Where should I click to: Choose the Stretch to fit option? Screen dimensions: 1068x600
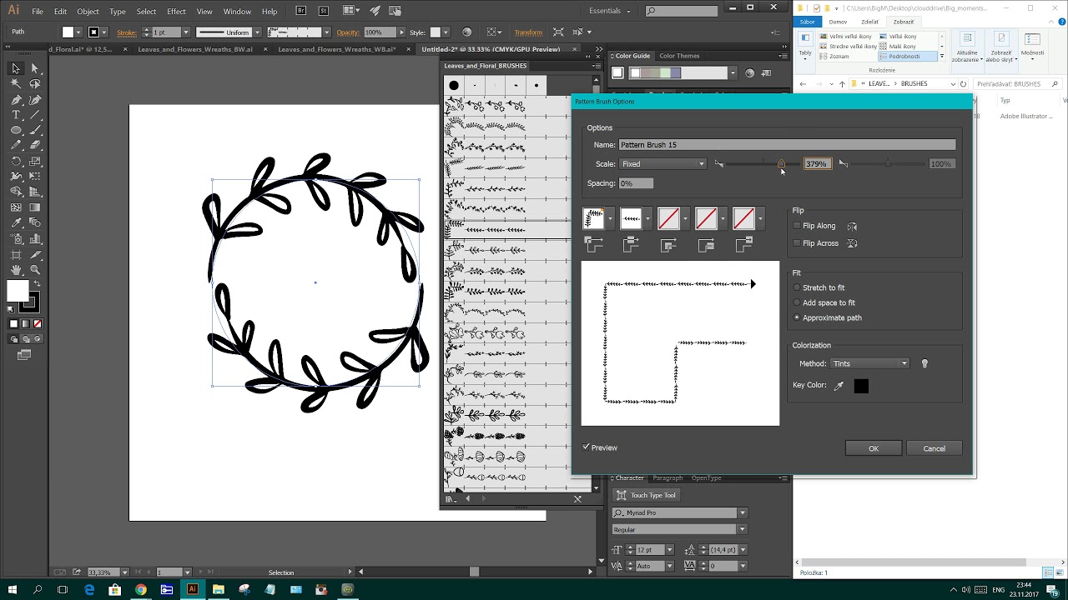(x=797, y=287)
